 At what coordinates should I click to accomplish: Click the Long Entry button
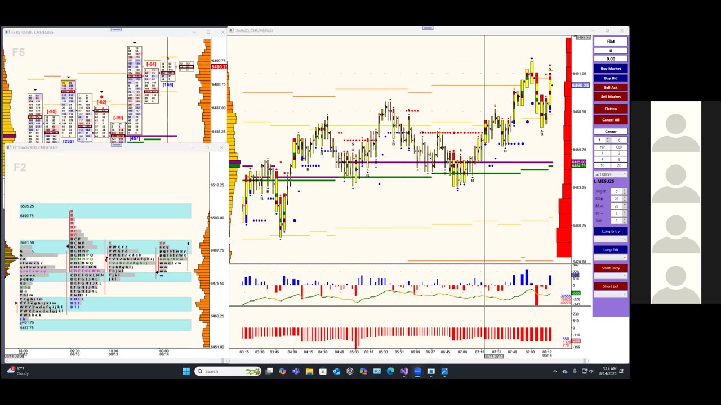[x=611, y=231]
